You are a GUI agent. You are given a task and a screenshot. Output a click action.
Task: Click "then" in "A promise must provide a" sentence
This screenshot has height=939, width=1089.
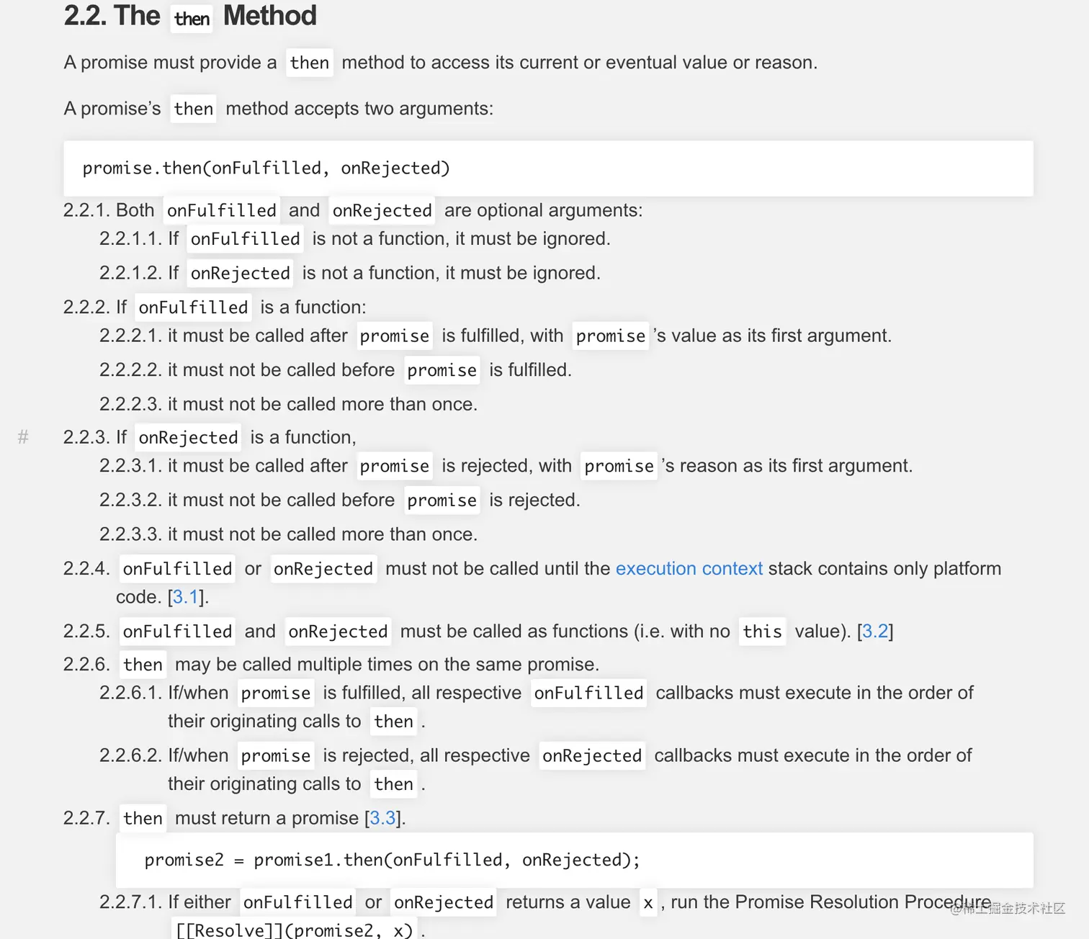(x=309, y=63)
